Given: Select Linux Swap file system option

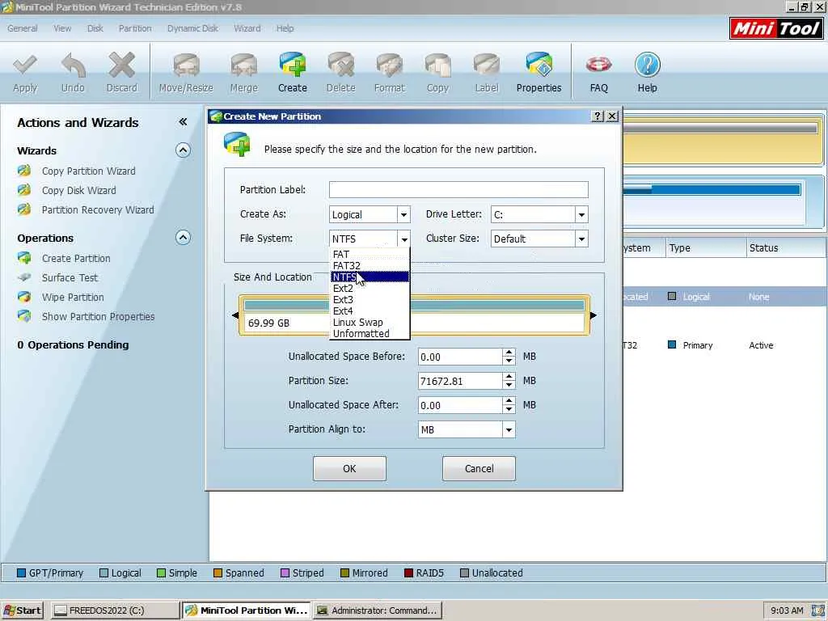Looking at the screenshot, I should (370, 322).
